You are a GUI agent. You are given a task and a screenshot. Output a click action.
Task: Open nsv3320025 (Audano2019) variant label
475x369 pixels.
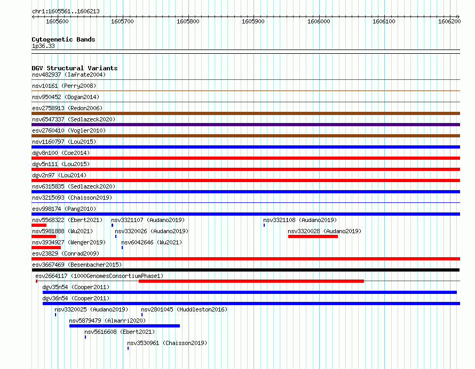(x=91, y=309)
